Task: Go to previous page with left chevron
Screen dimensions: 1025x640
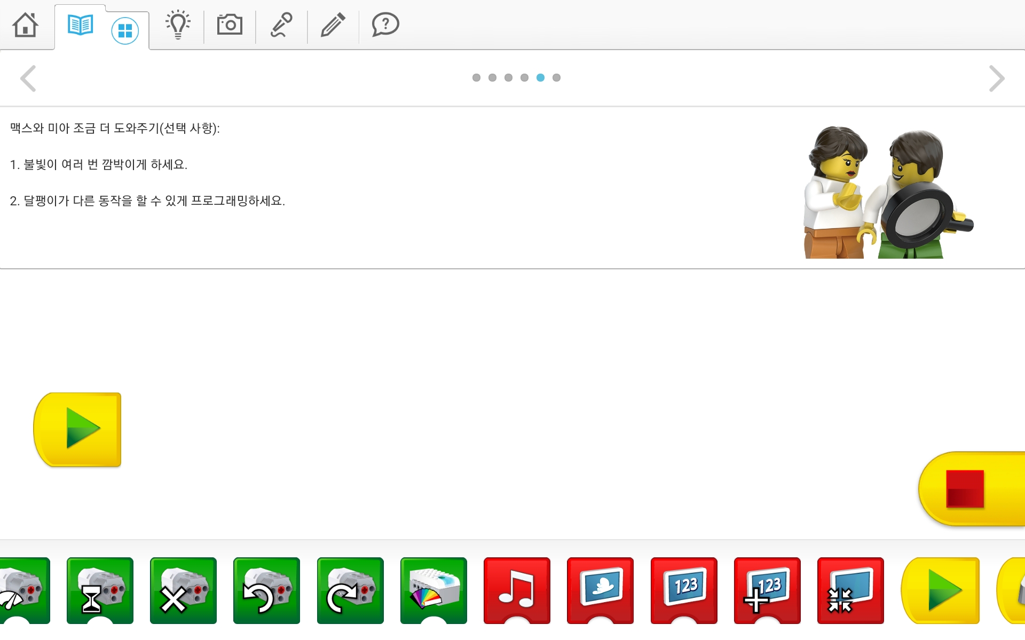Action: click(x=28, y=78)
